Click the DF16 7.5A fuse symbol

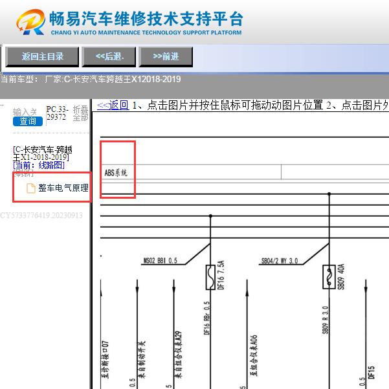click(x=210, y=277)
